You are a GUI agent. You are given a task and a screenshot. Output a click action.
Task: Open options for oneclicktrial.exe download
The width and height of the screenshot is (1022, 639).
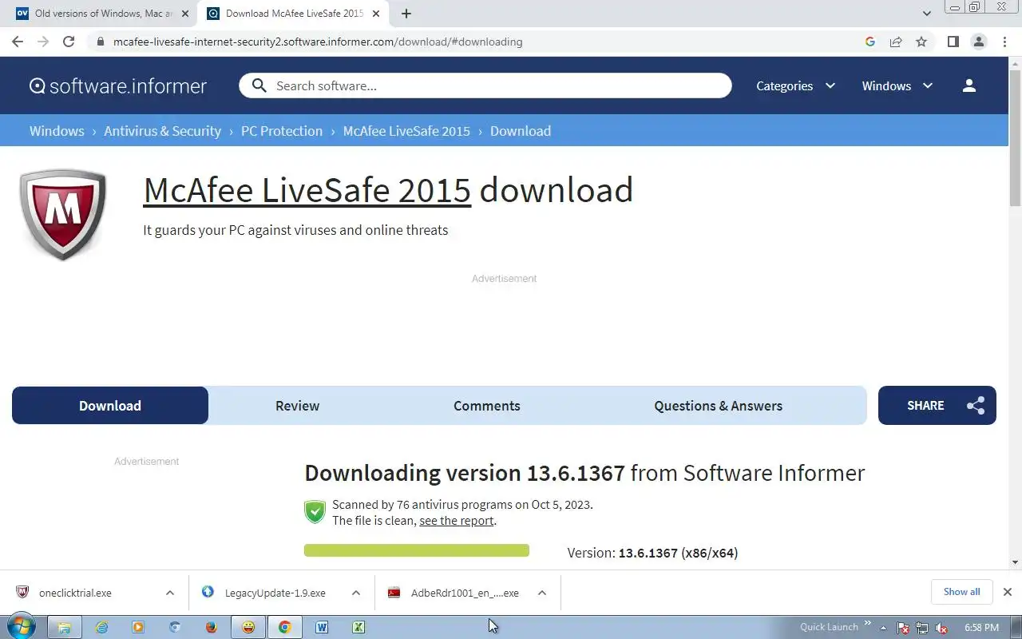pos(170,593)
